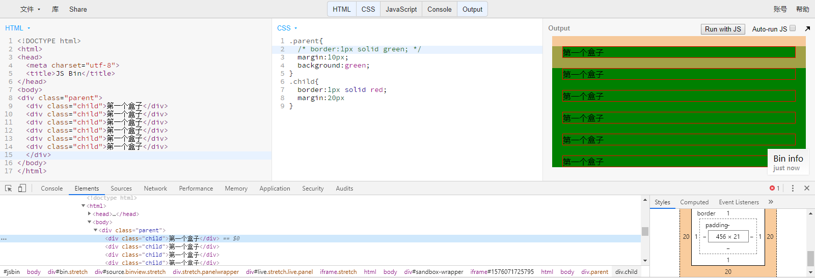Click the background:green CSS line
This screenshot has width=815, height=280.
[x=334, y=66]
